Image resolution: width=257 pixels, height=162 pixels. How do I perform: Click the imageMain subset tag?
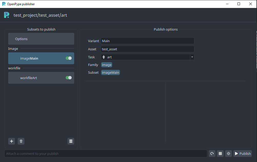[110, 72]
